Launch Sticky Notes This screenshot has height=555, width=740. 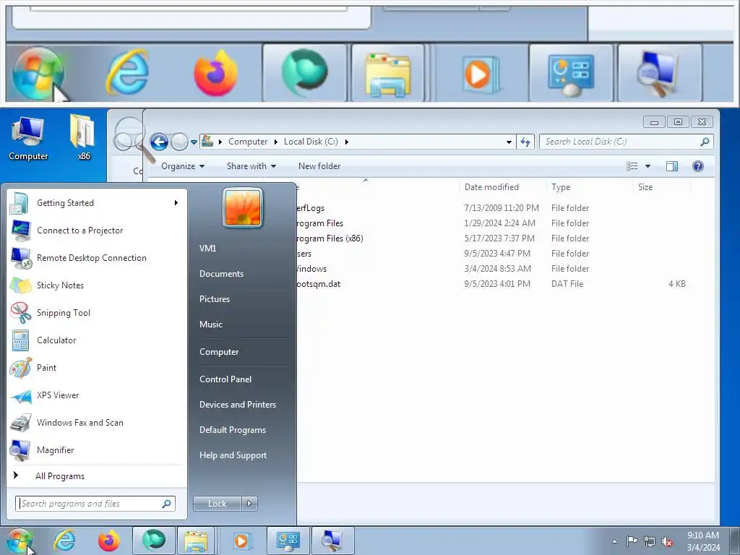click(x=96, y=285)
